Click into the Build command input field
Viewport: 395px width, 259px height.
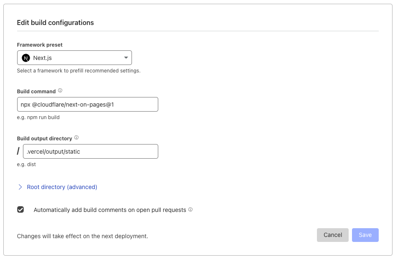[88, 105]
